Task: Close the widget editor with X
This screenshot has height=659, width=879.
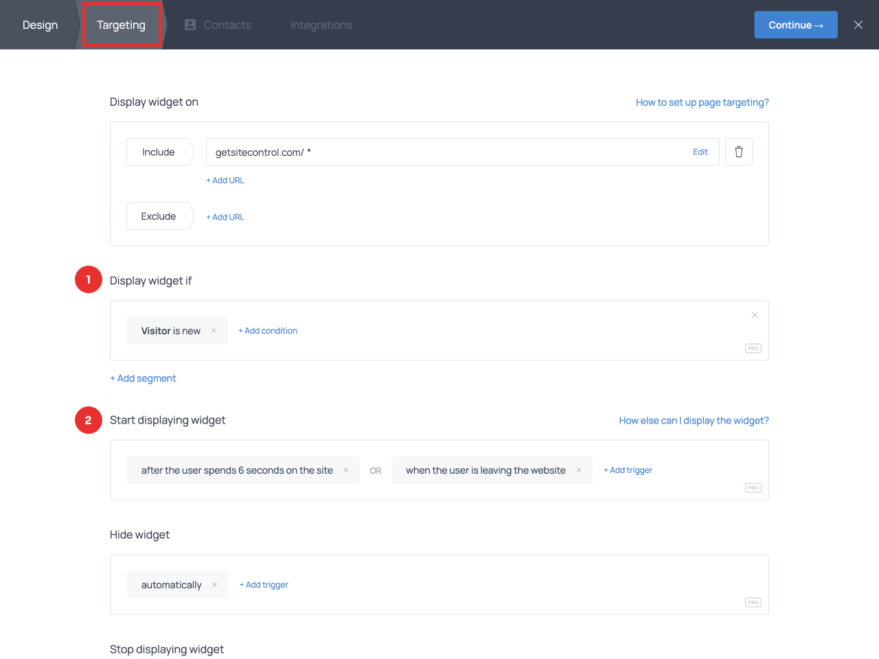Action: pos(858,25)
